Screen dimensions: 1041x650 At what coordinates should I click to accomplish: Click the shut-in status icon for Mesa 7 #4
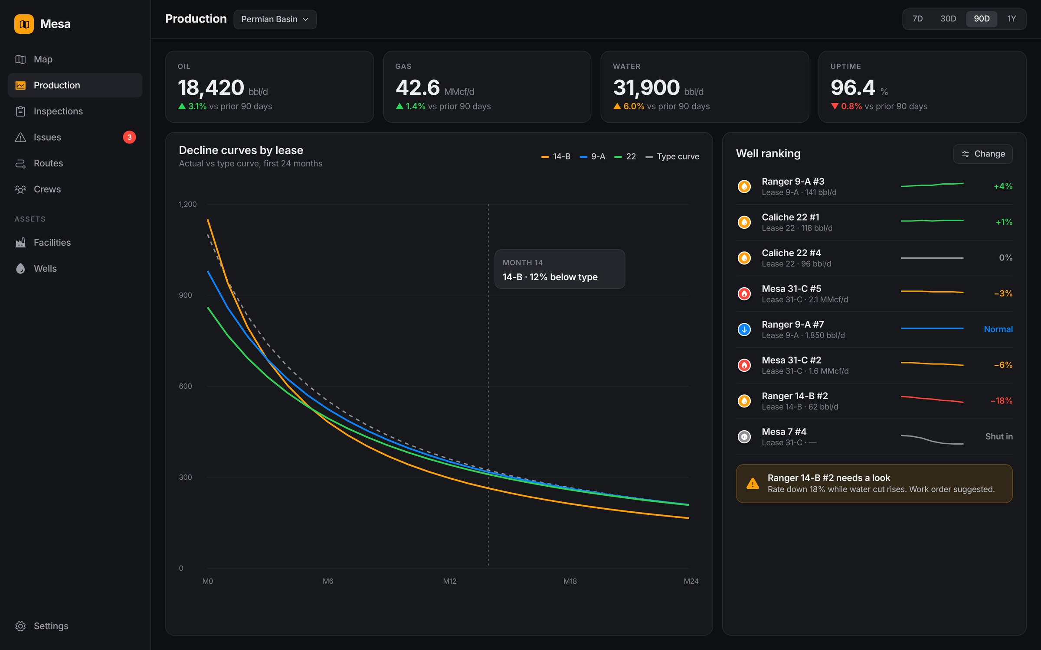(x=744, y=437)
